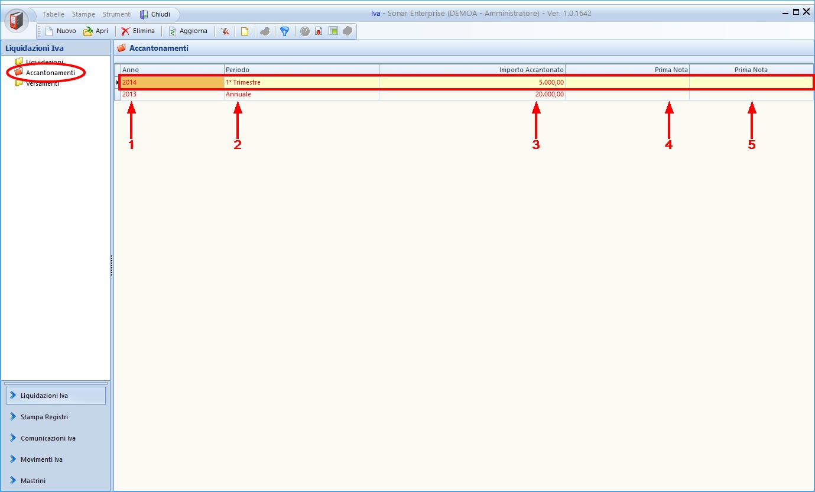Click the red down-arrow export icon
The height and width of the screenshot is (492, 815).
[319, 31]
